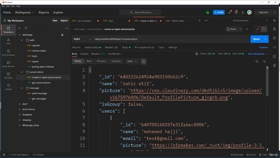This screenshot has width=280, height=158.
Task: Open the Cookies link
Action: click(263, 47)
